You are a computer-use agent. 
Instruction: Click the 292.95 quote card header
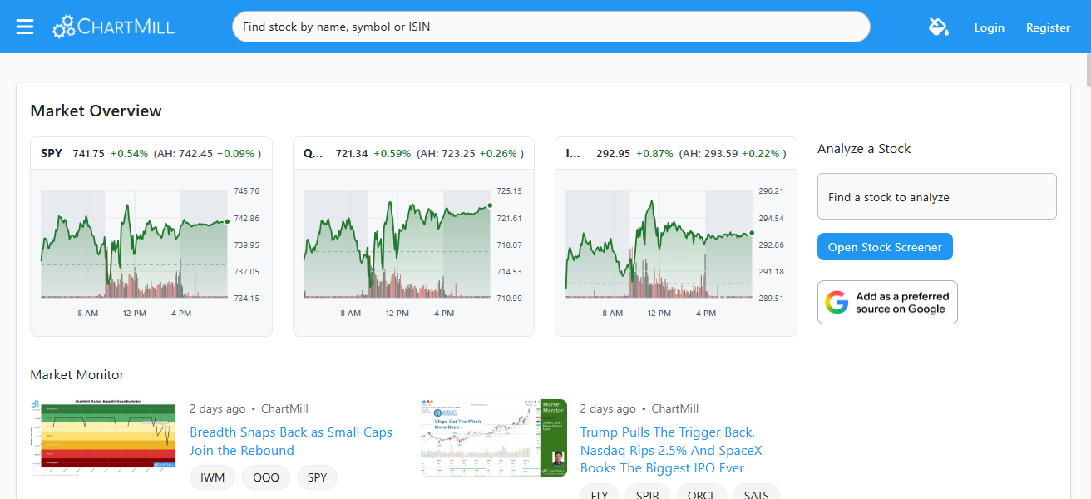click(675, 153)
